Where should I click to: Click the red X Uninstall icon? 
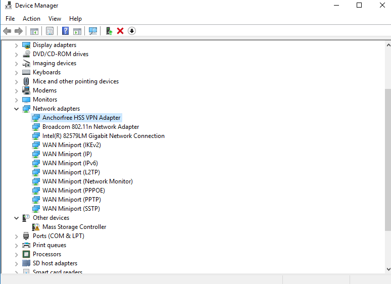120,31
